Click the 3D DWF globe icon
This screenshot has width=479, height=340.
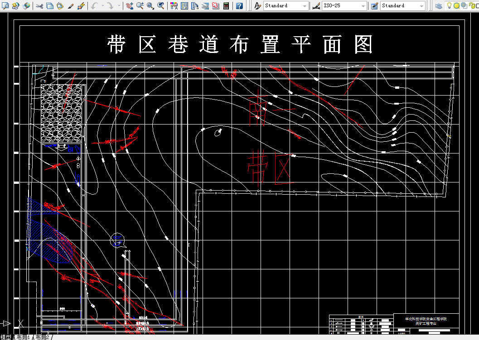tap(26, 5)
